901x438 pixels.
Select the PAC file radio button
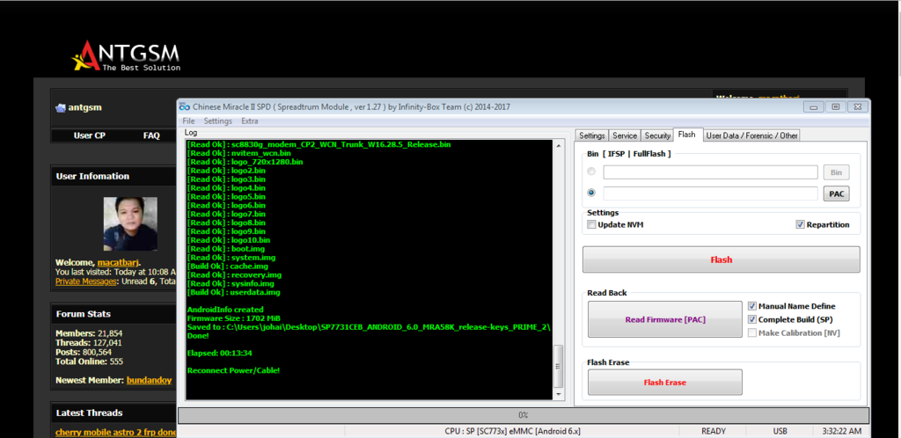click(x=591, y=193)
